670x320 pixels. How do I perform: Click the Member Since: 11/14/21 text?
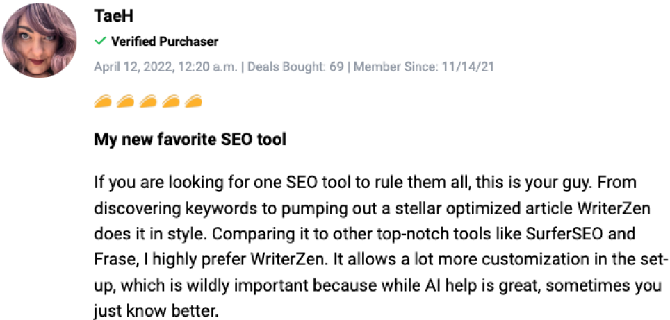click(x=424, y=67)
